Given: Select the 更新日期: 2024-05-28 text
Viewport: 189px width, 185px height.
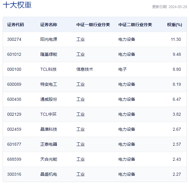Looking at the screenshot, I should pos(169,7).
